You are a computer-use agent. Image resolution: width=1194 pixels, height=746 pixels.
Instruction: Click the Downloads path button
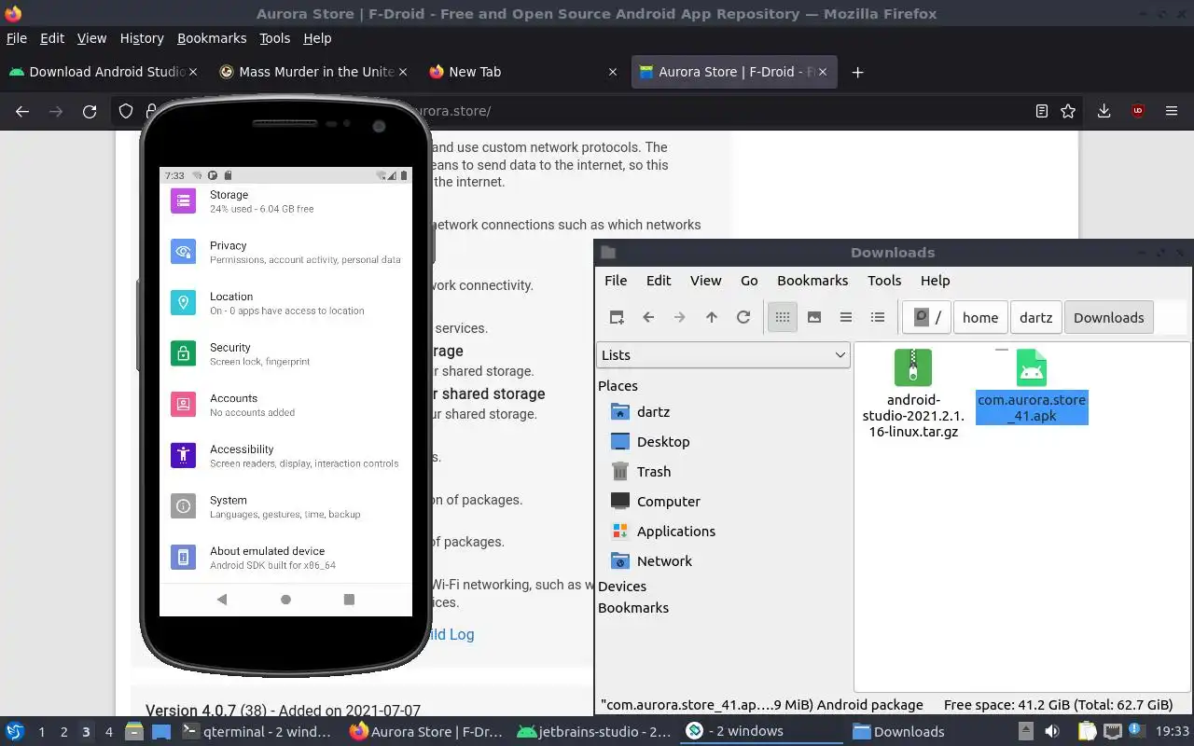pos(1108,317)
